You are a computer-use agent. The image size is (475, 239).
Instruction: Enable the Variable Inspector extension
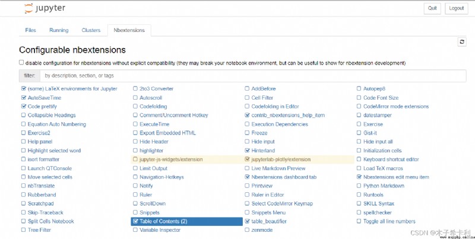pyautogui.click(x=135, y=230)
